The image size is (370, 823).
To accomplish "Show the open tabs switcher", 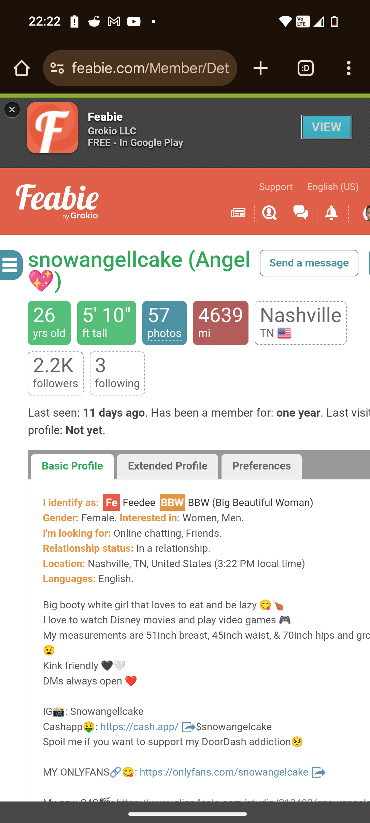I will click(305, 68).
